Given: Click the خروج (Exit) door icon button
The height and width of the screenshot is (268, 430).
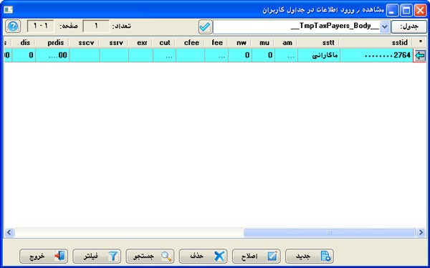Looking at the screenshot, I should [x=43, y=257].
